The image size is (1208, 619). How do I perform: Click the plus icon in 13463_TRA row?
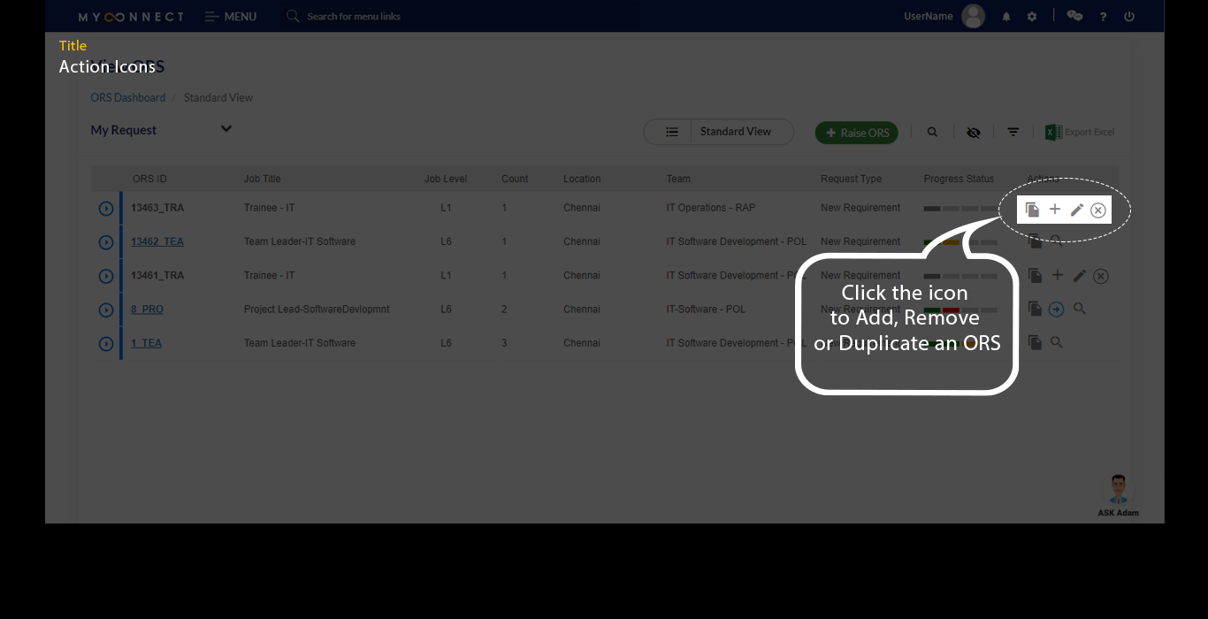[1055, 210]
